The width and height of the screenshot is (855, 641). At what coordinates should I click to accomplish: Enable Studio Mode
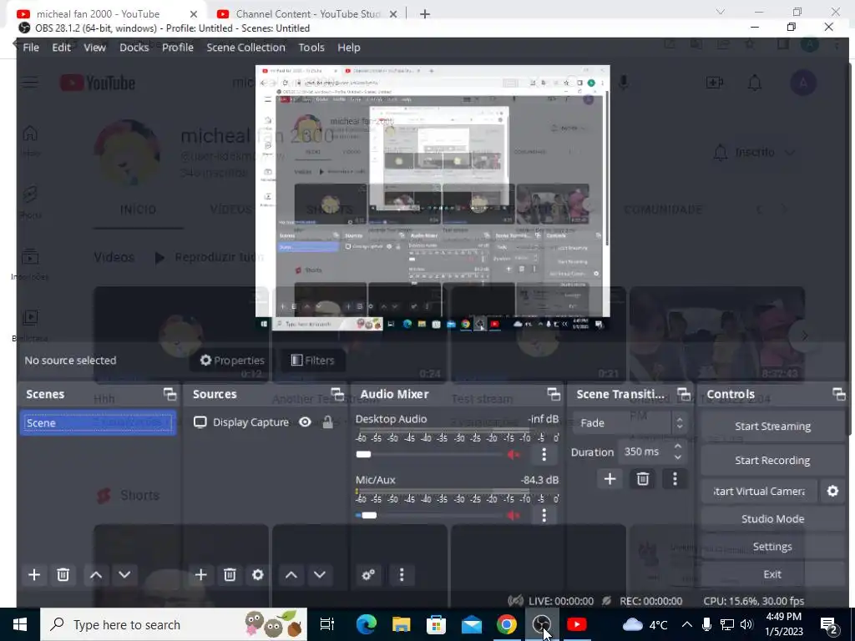coord(772,519)
